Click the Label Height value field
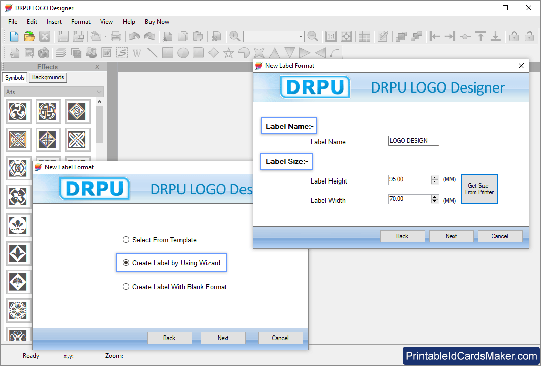Image resolution: width=541 pixels, height=366 pixels. coord(409,180)
